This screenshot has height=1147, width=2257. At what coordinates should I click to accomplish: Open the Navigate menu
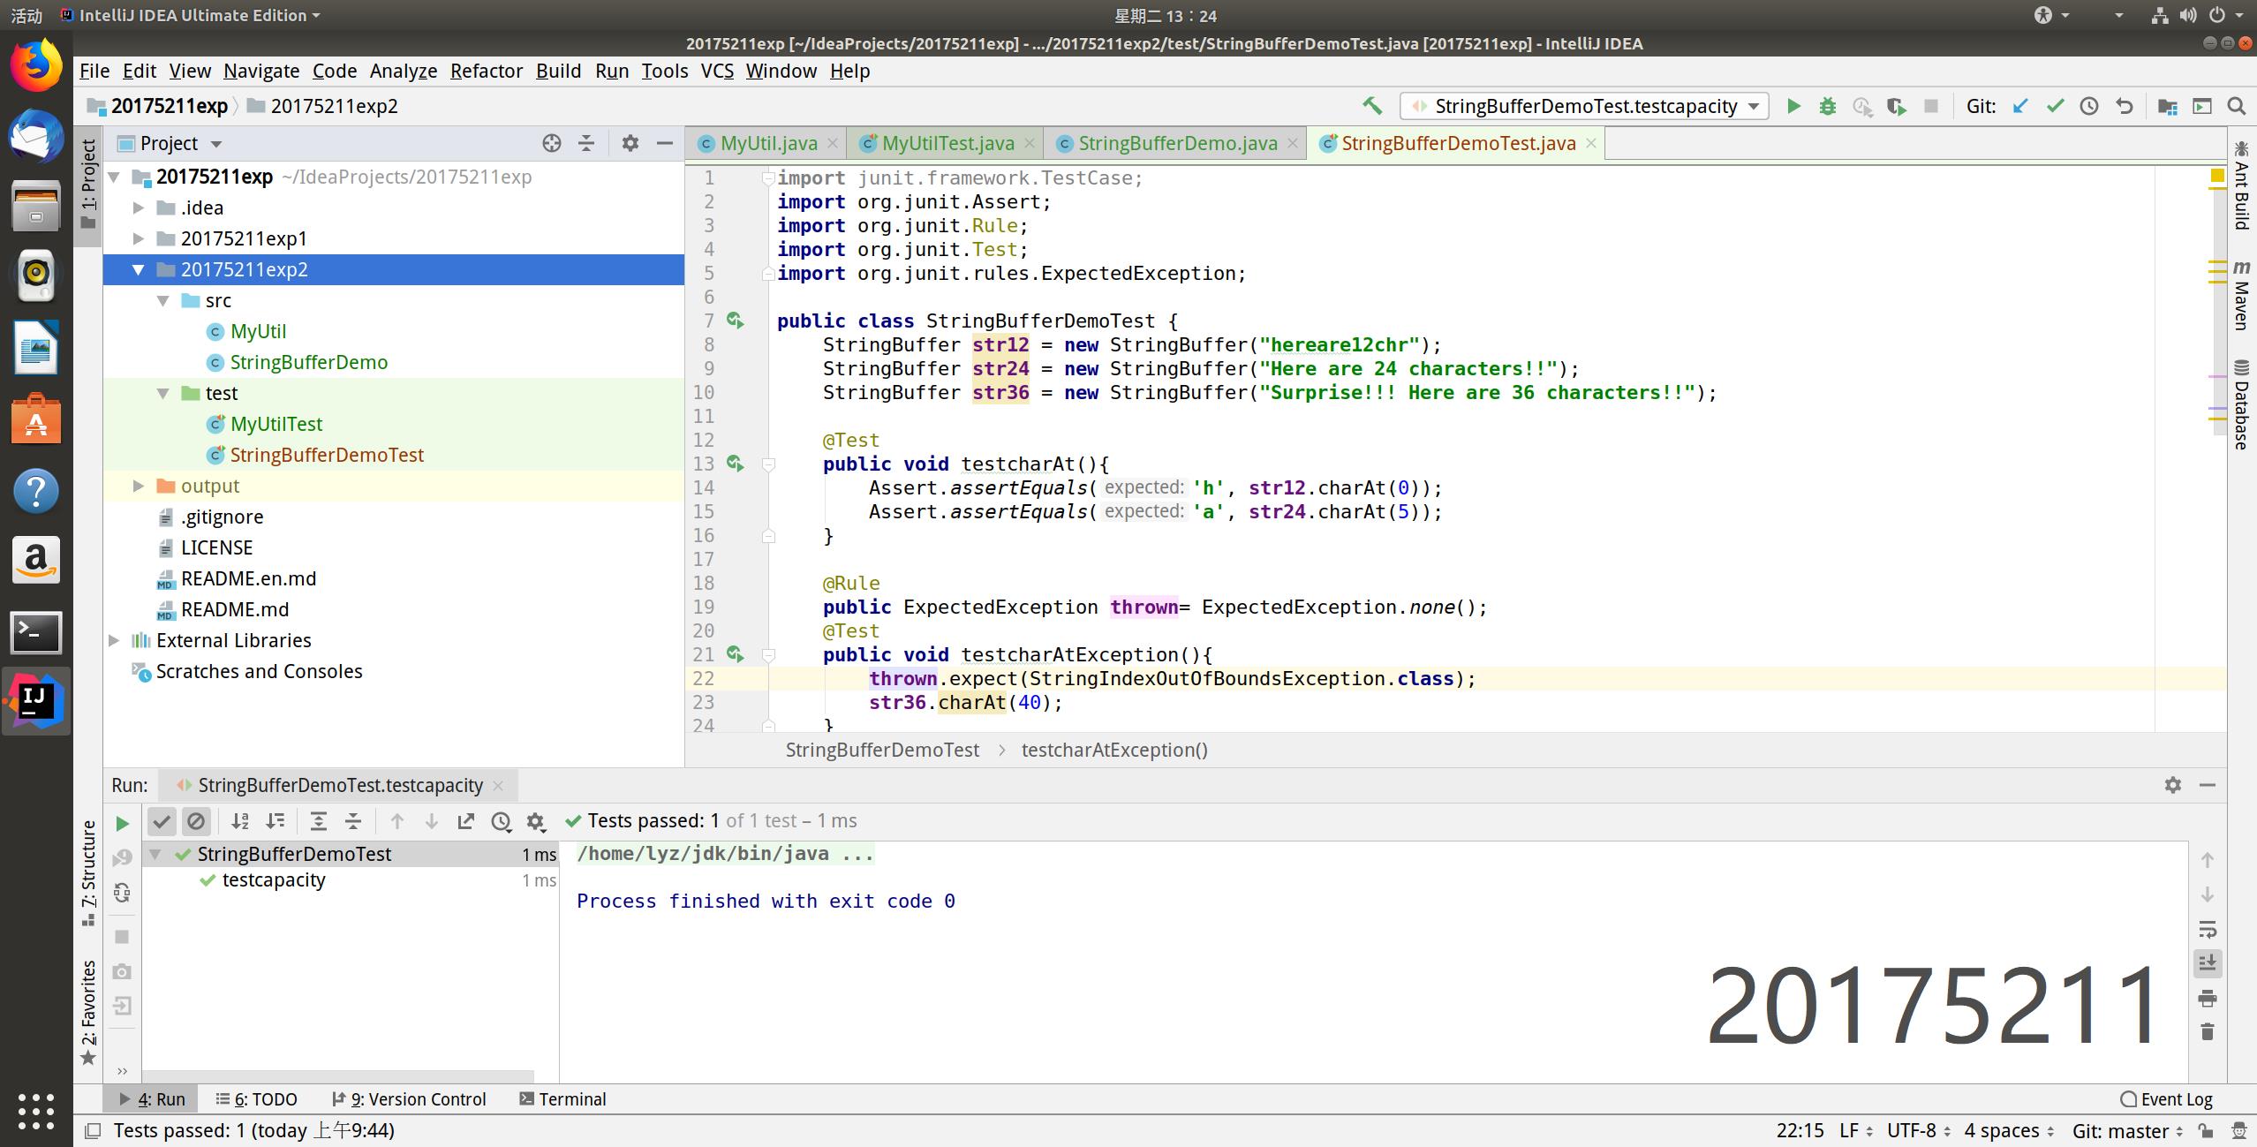pos(261,71)
